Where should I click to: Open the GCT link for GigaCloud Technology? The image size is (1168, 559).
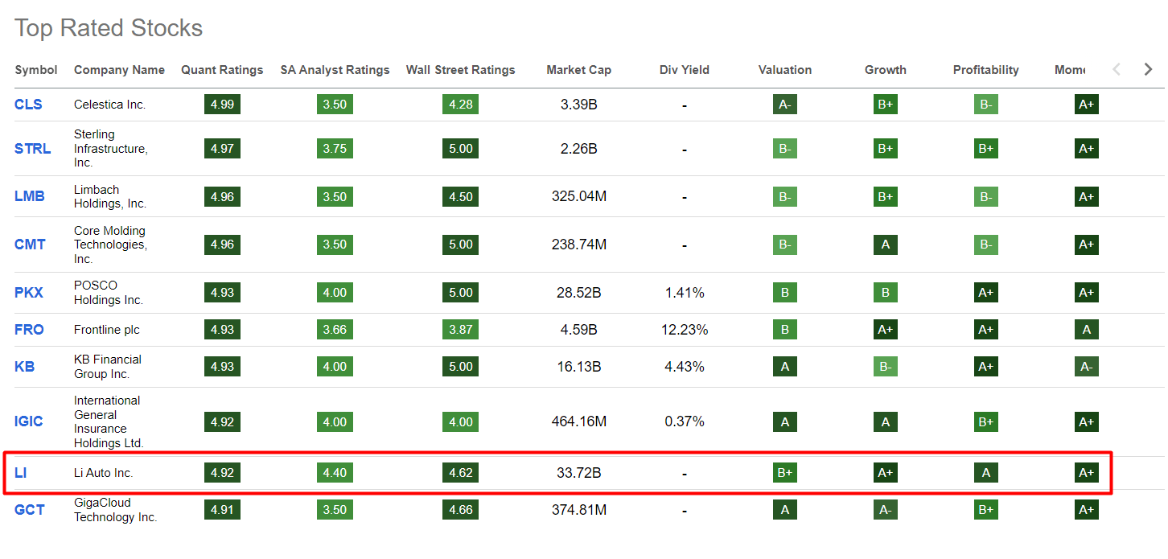tap(29, 509)
